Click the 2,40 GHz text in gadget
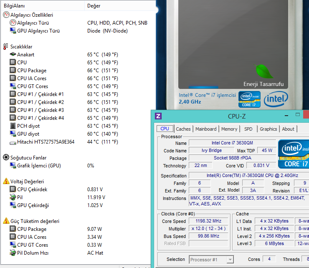 pos(190,102)
